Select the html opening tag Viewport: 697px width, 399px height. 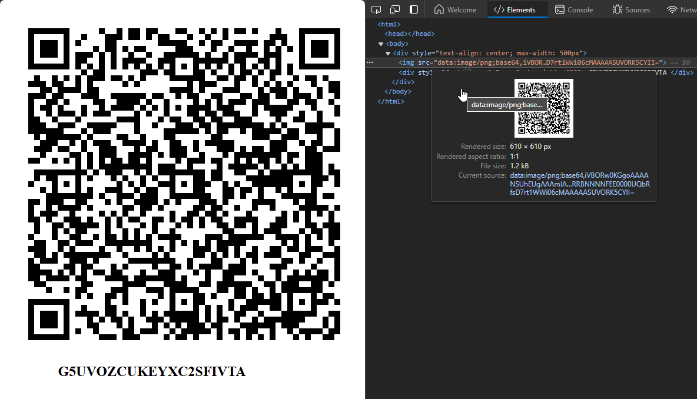coord(389,24)
